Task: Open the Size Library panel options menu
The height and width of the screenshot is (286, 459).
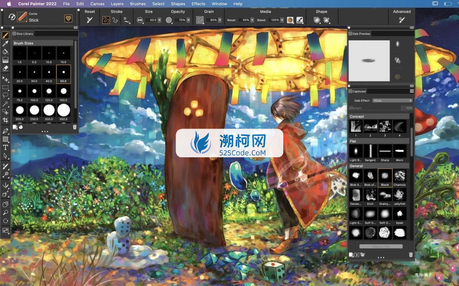Action: 76,28
